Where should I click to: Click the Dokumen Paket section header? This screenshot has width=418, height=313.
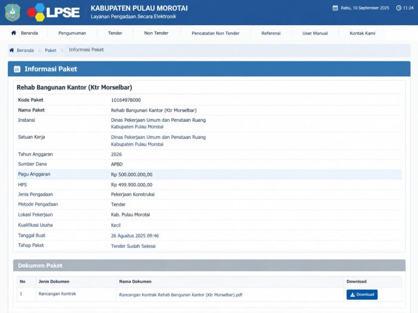coord(209,265)
